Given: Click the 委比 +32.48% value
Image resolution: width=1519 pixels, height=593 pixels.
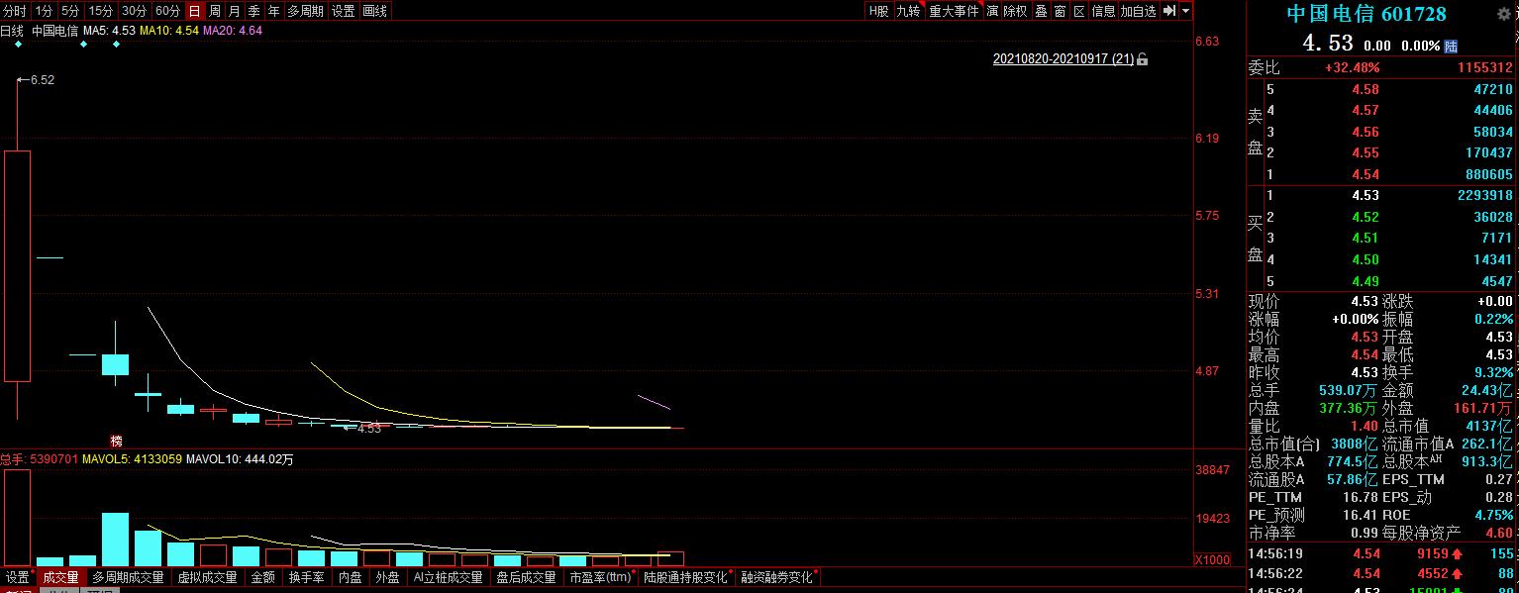Looking at the screenshot, I should pos(1352,67).
